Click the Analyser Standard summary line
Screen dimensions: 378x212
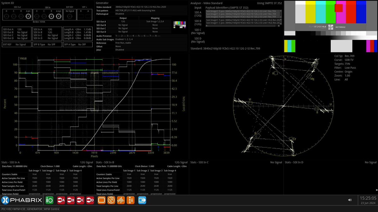[225, 48]
